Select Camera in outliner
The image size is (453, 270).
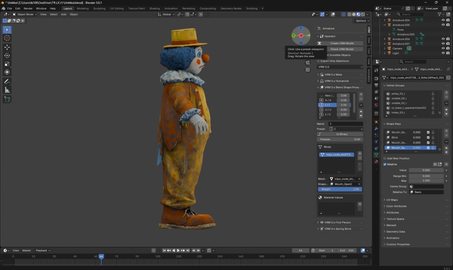coord(397,49)
